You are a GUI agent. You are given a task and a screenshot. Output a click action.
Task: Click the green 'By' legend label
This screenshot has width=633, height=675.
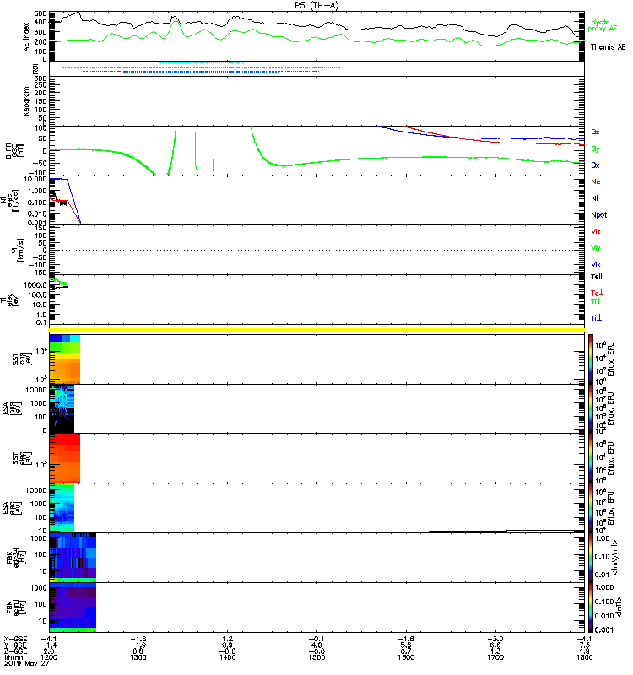pyautogui.click(x=595, y=149)
